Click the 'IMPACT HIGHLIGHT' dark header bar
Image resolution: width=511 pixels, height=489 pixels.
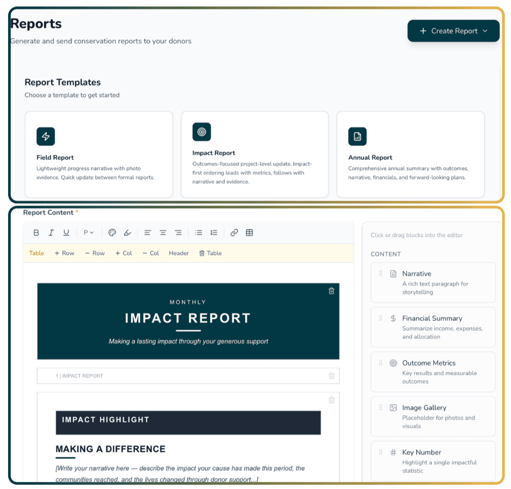188,423
